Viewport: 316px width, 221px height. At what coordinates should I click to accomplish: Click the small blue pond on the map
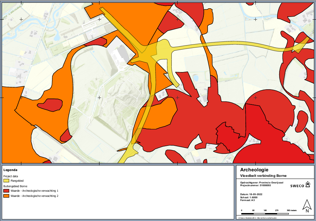pyautogui.click(x=196, y=78)
